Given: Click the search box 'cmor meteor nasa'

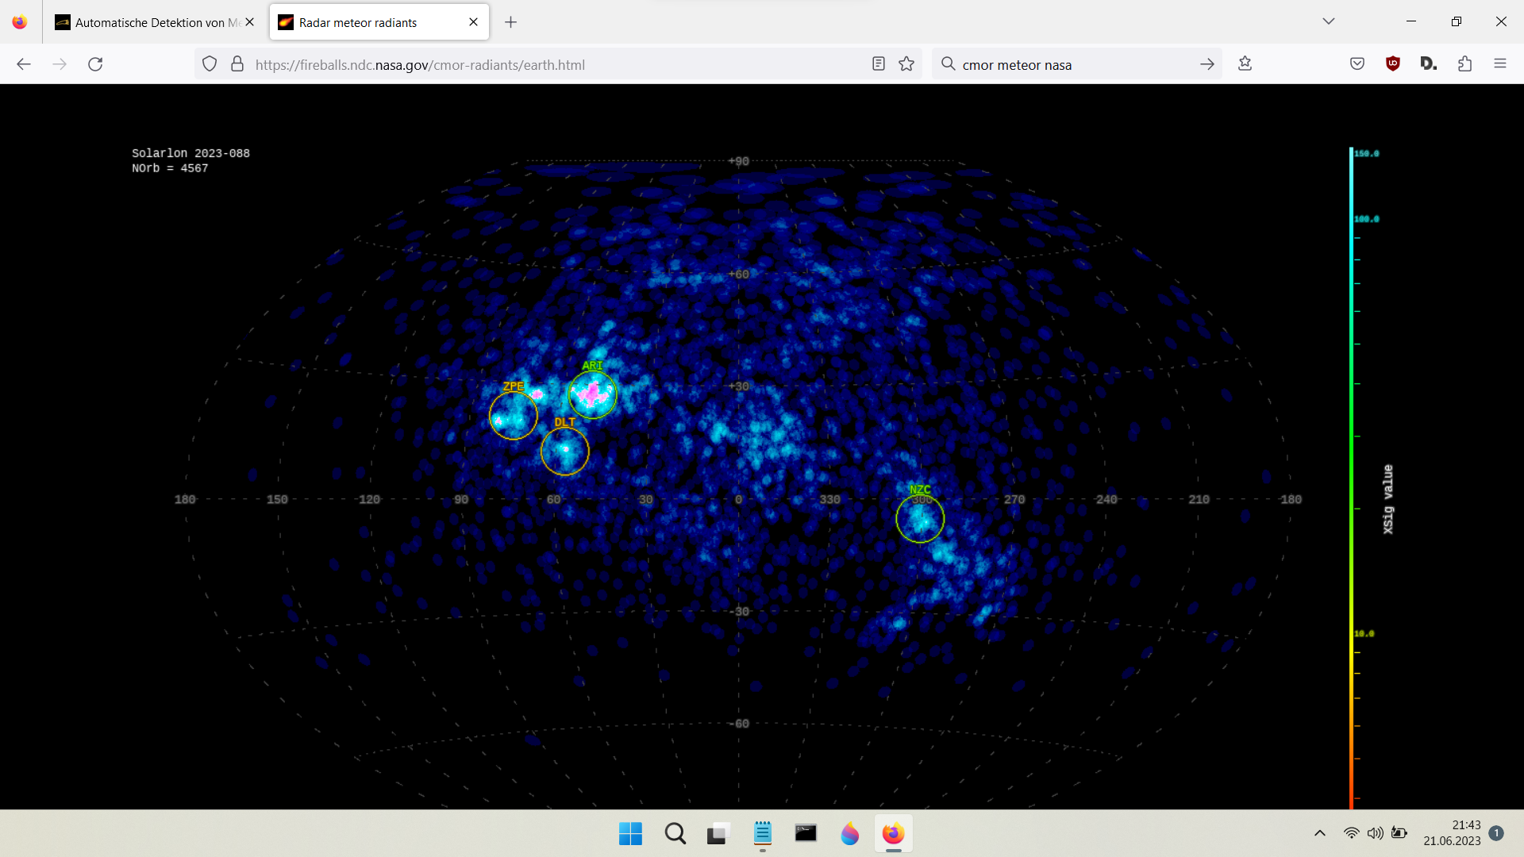Looking at the screenshot, I should point(1076,64).
